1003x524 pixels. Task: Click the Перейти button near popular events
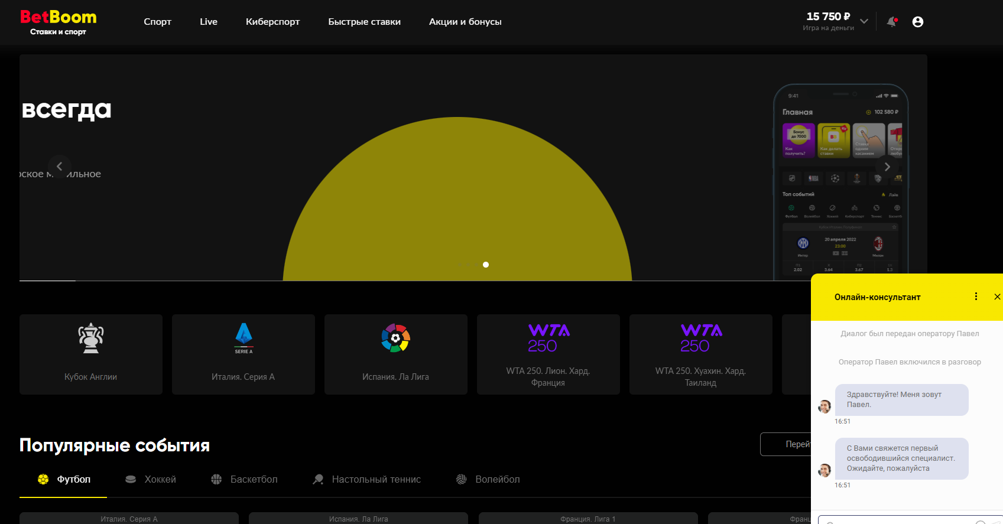786,444
